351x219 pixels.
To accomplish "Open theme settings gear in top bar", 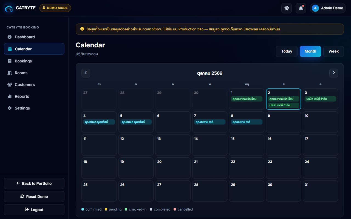I will pos(287,8).
